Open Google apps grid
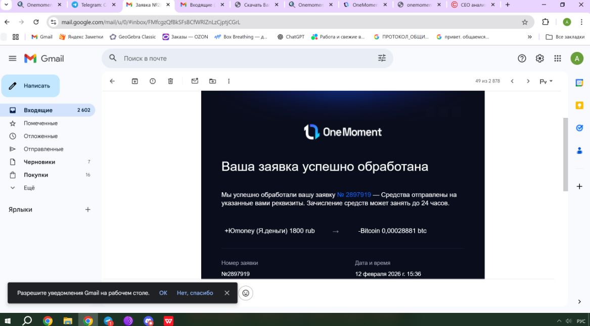This screenshot has width=590, height=326. 557,59
